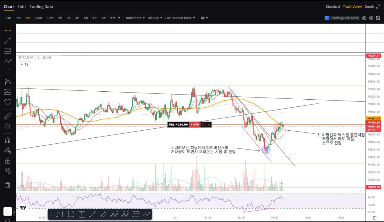Grab the floating toolbar drag handle
Screen dimensions: 384x222
51,214
